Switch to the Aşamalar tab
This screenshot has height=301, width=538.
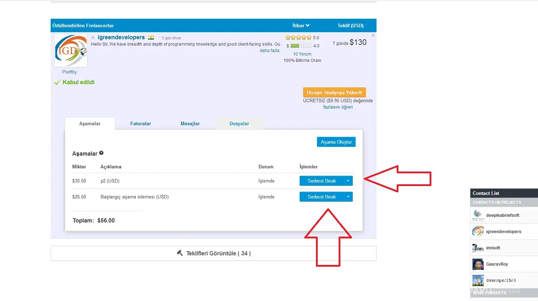pyautogui.click(x=90, y=123)
